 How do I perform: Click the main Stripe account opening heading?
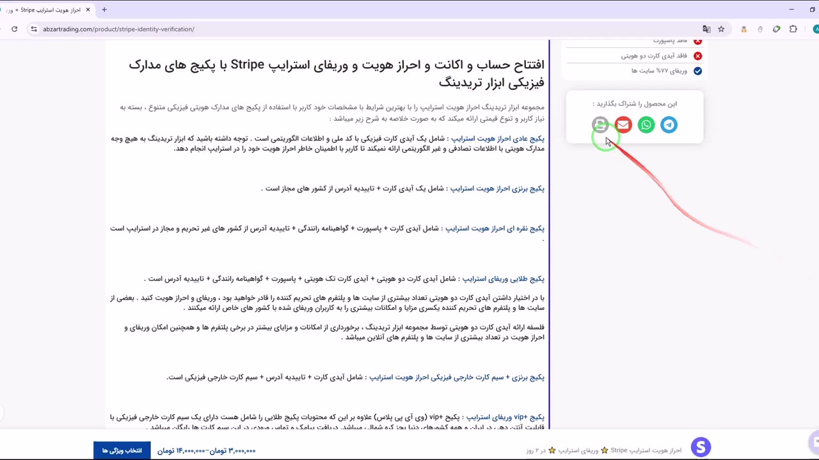[337, 73]
